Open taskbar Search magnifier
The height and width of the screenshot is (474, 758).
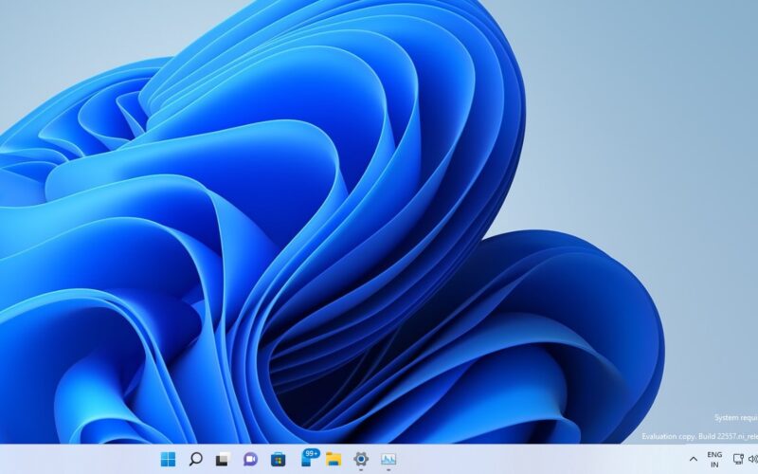click(195, 459)
